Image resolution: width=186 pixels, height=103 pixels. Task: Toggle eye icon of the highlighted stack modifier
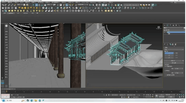click(x=165, y=32)
